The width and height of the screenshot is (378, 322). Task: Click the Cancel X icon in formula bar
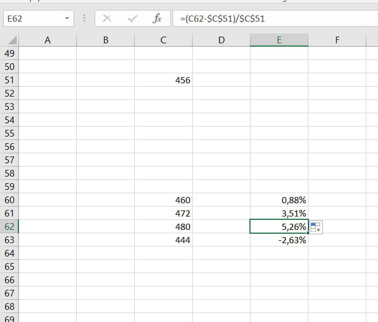point(107,19)
